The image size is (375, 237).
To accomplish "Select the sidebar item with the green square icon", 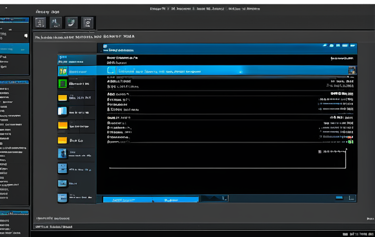I will pyautogui.click(x=76, y=84).
